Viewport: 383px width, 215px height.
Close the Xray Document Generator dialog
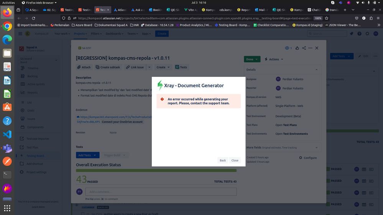point(235,160)
